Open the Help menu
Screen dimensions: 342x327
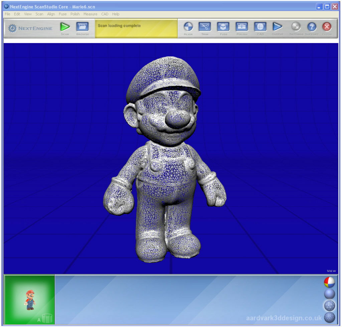click(x=116, y=14)
